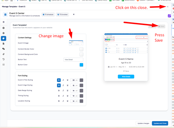174x128 pixels.
Task: Enable italic for Date Range Styling
Action: click(63, 90)
